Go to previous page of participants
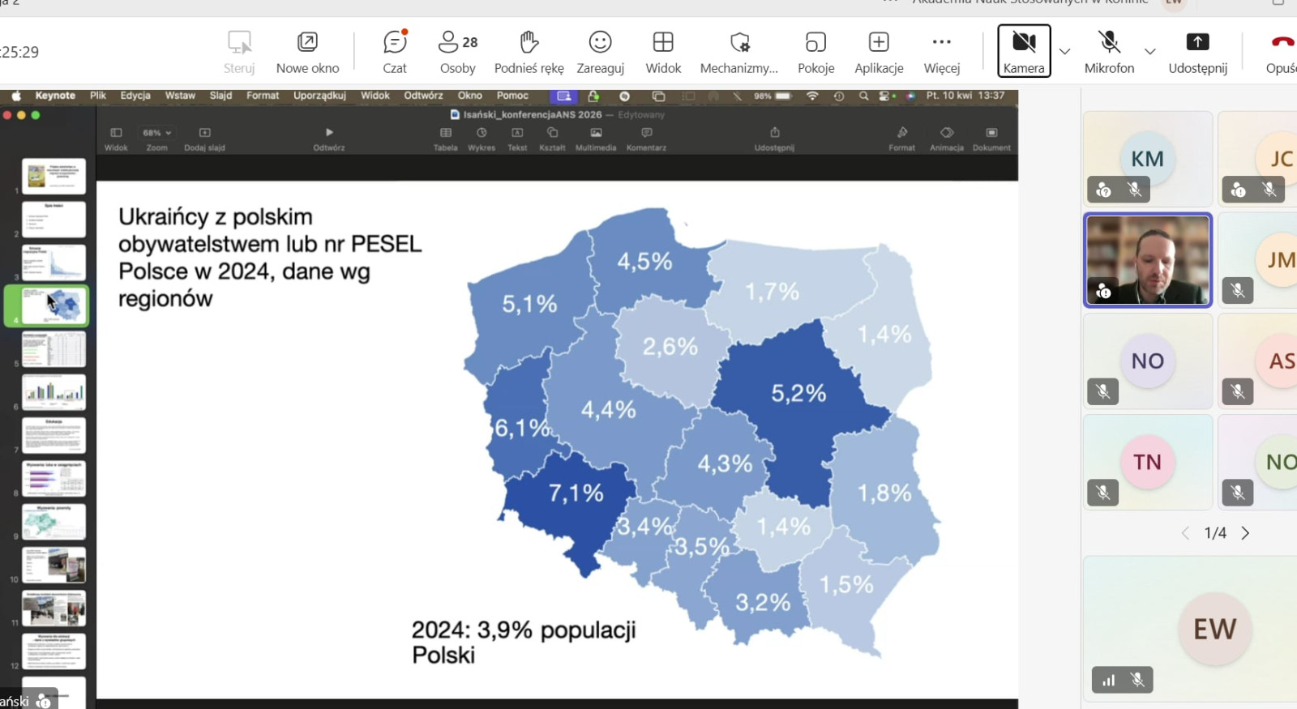The width and height of the screenshot is (1297, 709). (x=1185, y=533)
